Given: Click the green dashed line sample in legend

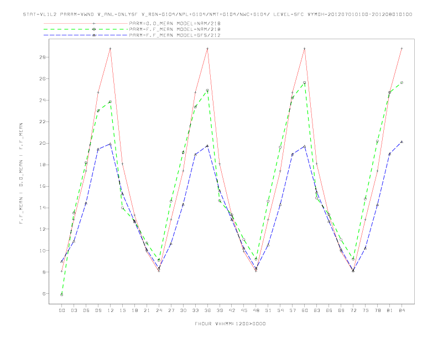Looking at the screenshot, I should point(86,29).
